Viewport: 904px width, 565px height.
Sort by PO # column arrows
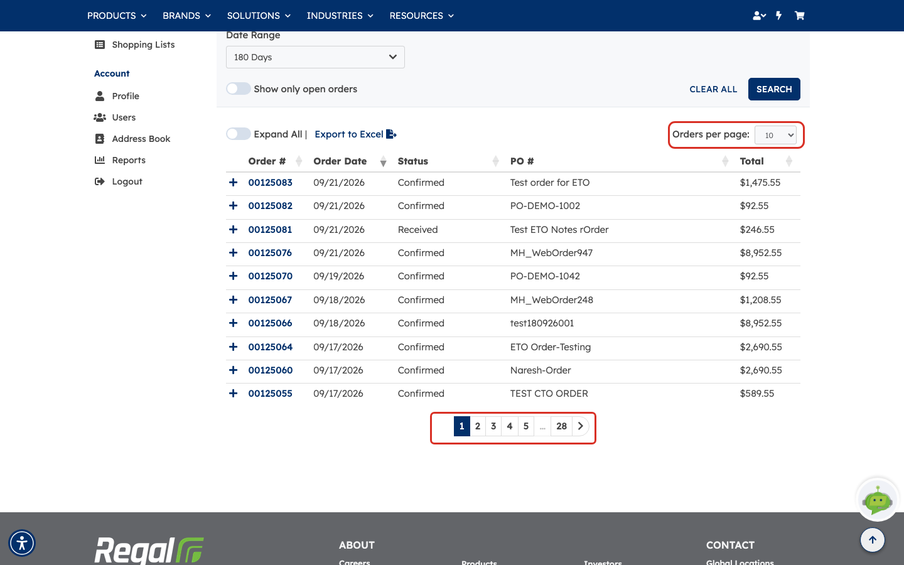(725, 161)
